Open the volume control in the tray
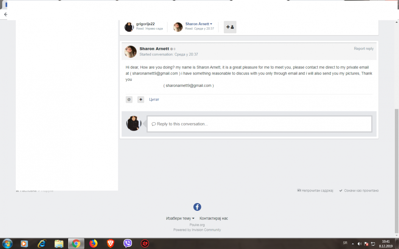The image size is (399, 249). [360, 244]
